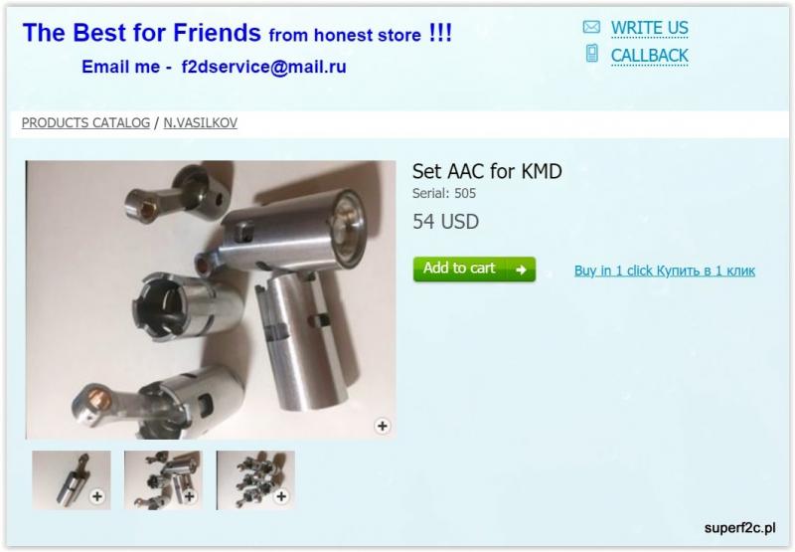795x552 pixels.
Task: Click the plus icon on second thumbnail
Action: point(190,495)
